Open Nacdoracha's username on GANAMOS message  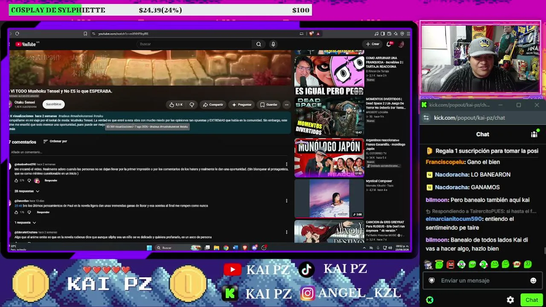(451, 187)
